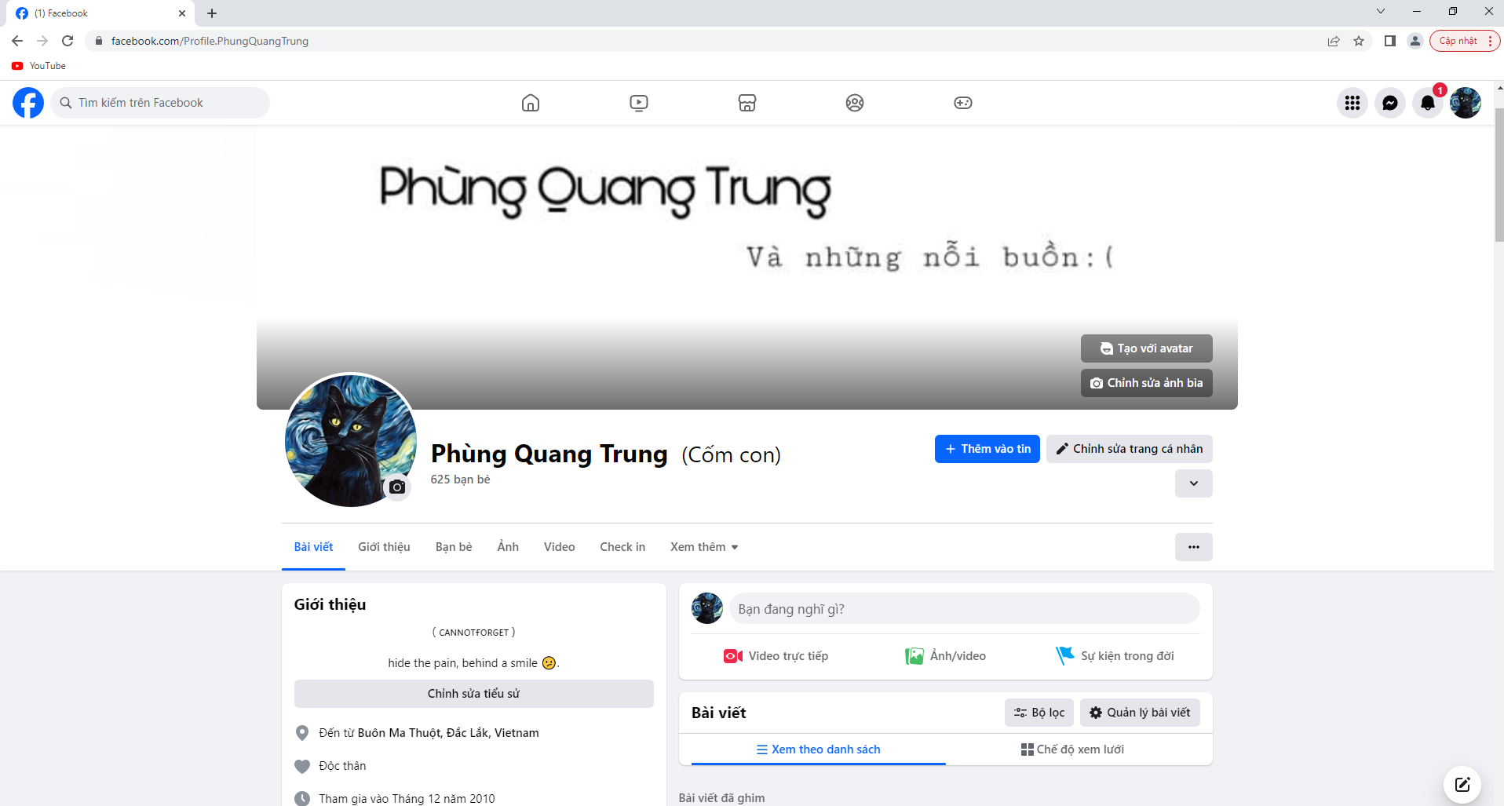Click the Bạn đang nghĩ gì post field
1504x806 pixels.
(965, 609)
